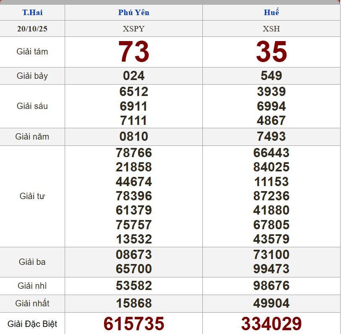Click Phú Yên special prize 615735
This screenshot has height=334, width=341.
(x=134, y=324)
